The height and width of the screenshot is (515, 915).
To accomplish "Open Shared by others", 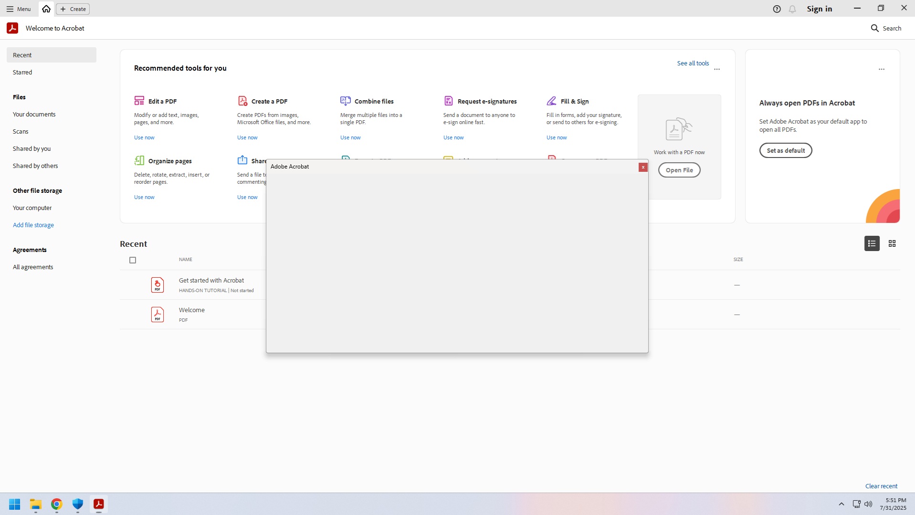I will pos(52,166).
